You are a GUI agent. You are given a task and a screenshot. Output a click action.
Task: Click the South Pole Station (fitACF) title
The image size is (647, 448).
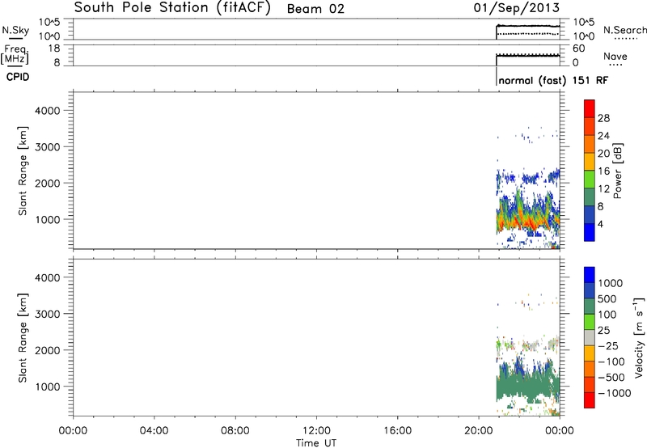point(172,7)
